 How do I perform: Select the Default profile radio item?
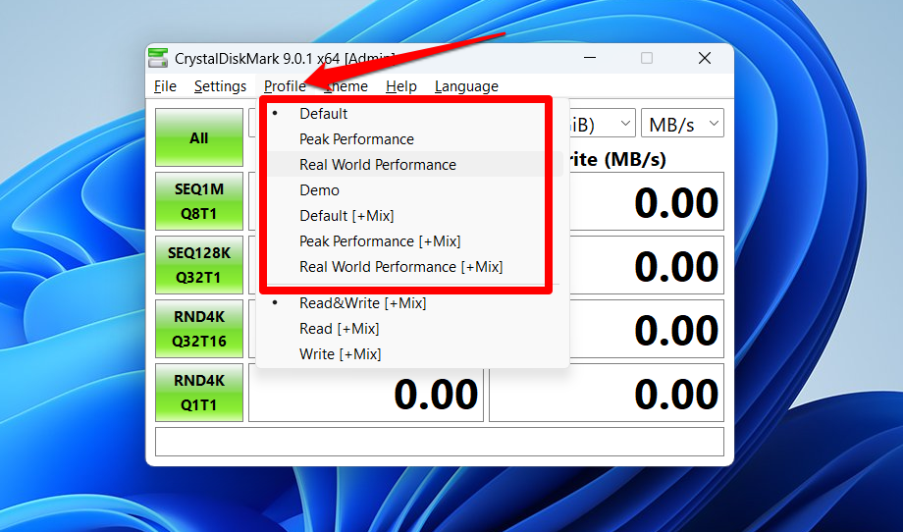pos(323,114)
